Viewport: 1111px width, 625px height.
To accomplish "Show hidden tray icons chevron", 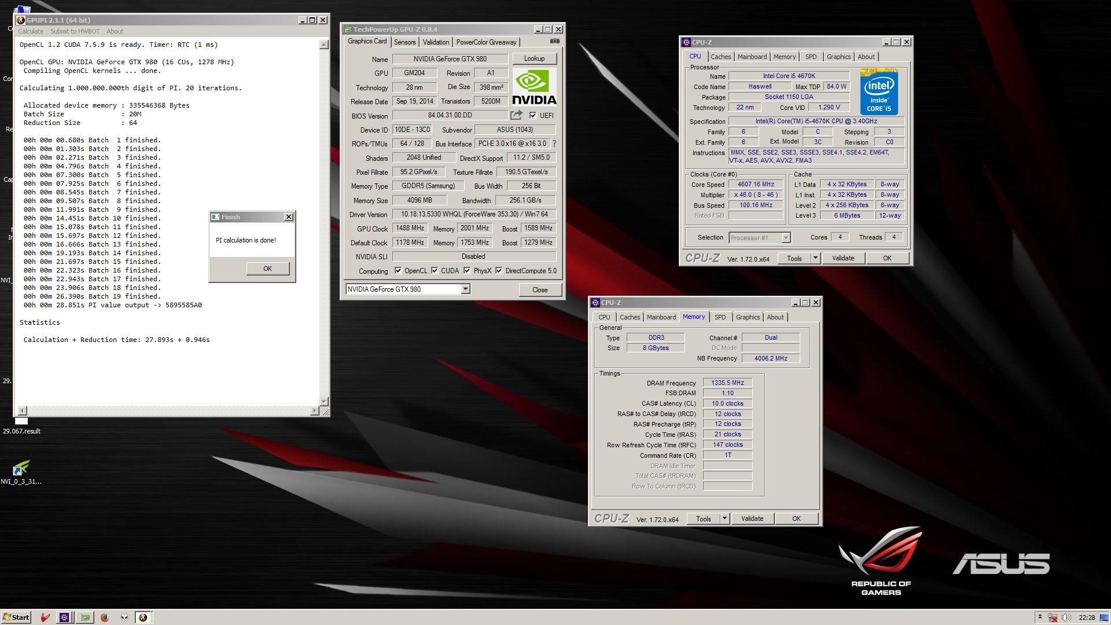I will tap(1040, 617).
